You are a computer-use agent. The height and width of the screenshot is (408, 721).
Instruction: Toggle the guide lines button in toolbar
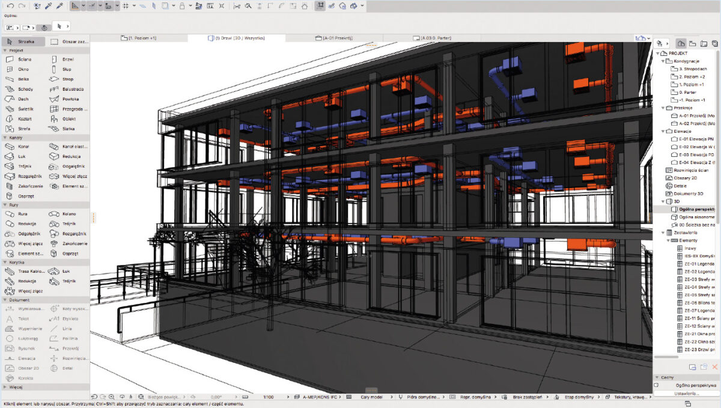(75, 6)
